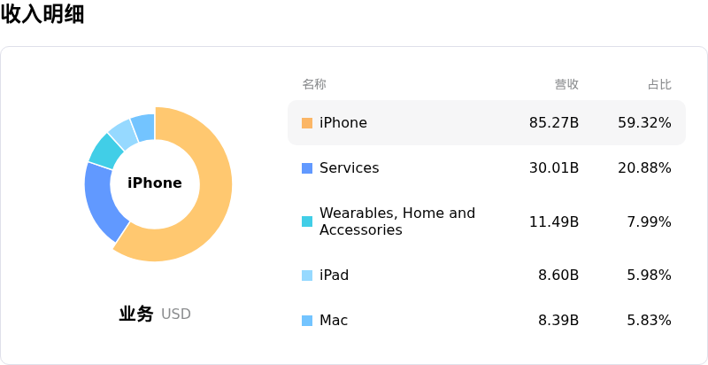The height and width of the screenshot is (365, 708).
Task: Select the Services revenue row
Action: tap(486, 168)
